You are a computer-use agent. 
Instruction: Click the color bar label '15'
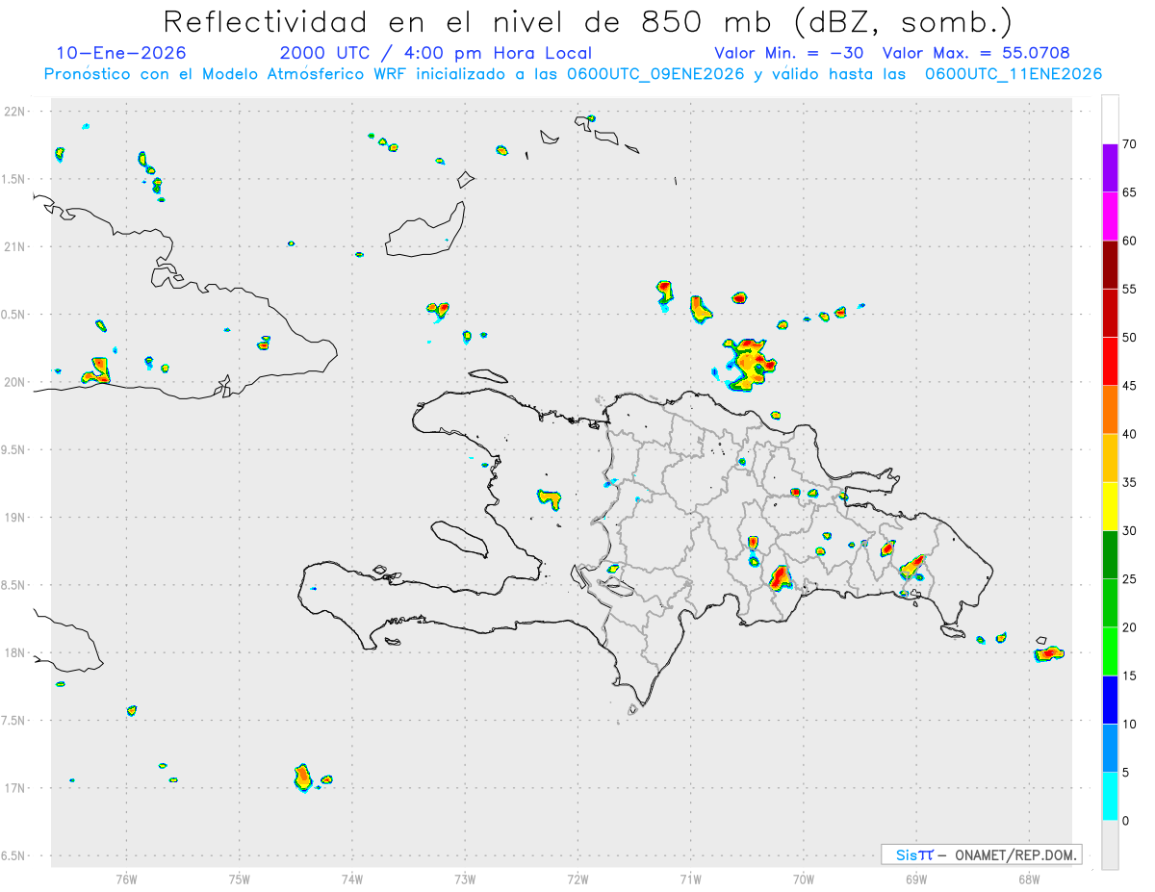pyautogui.click(x=1130, y=675)
